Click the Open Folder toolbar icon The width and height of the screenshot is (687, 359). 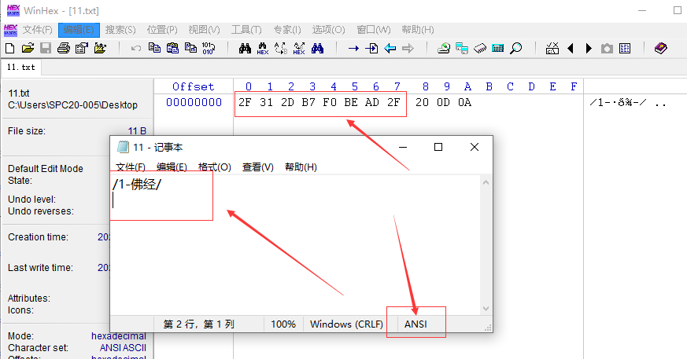[100, 48]
